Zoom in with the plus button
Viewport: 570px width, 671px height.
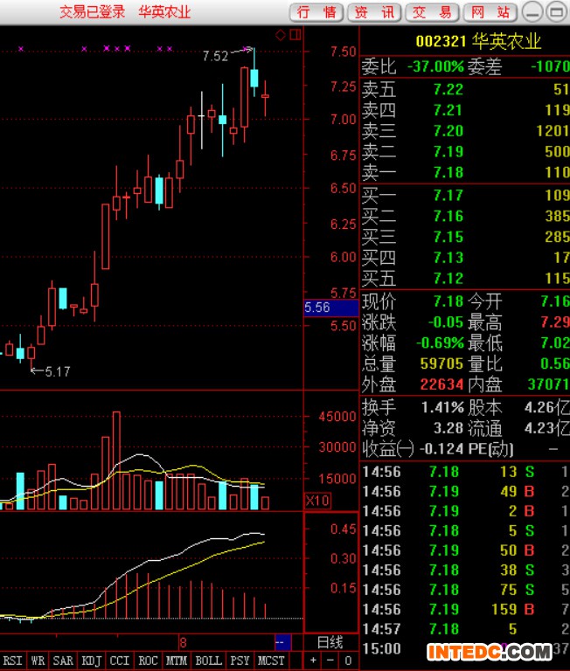(x=314, y=661)
